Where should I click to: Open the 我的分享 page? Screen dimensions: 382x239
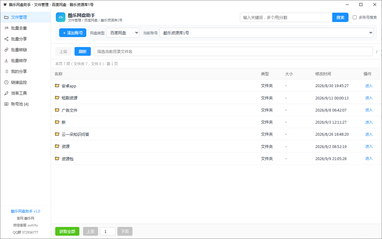pyautogui.click(x=25, y=71)
